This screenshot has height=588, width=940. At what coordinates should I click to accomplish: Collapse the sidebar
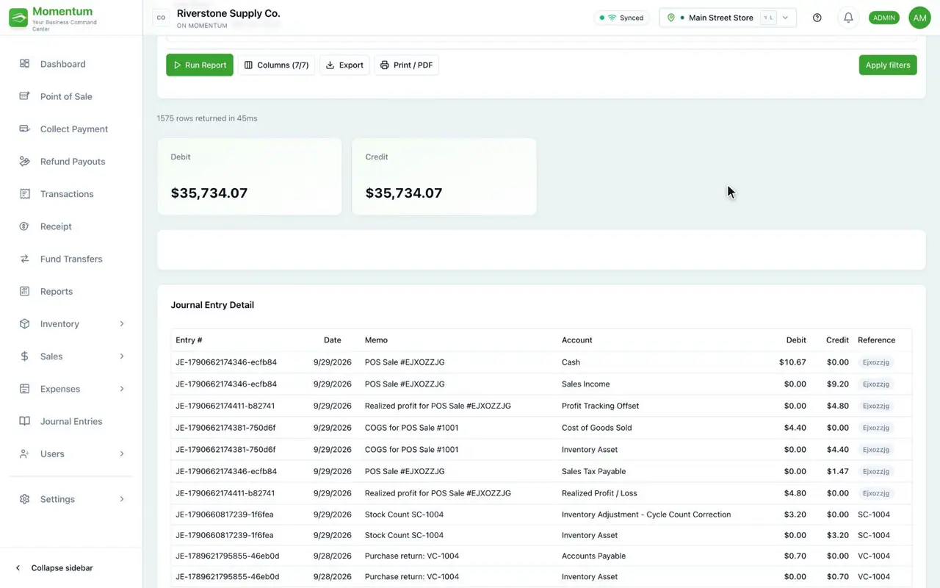click(54, 568)
